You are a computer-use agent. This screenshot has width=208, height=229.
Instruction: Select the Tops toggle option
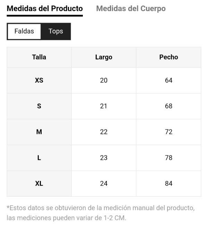click(x=56, y=31)
